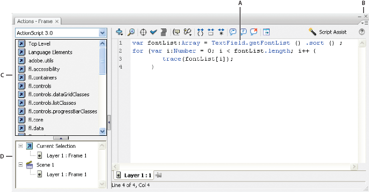Collapse the Scene 1 node
This screenshot has width=369, height=192.
pos(21,165)
